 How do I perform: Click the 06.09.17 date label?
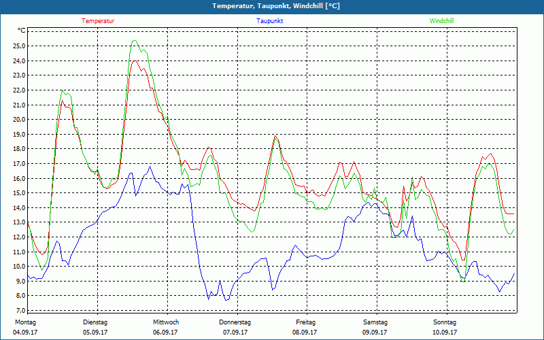pos(165,333)
